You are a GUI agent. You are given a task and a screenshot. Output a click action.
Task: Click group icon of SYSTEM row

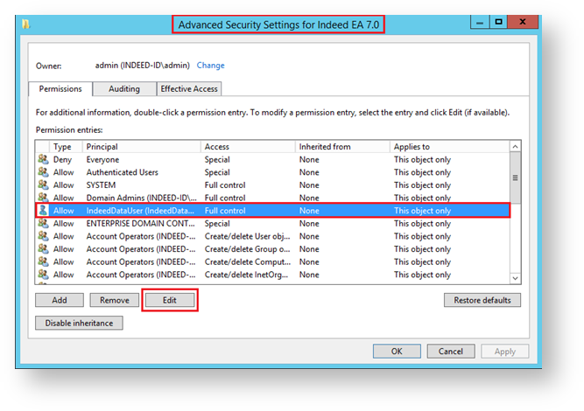[43, 185]
